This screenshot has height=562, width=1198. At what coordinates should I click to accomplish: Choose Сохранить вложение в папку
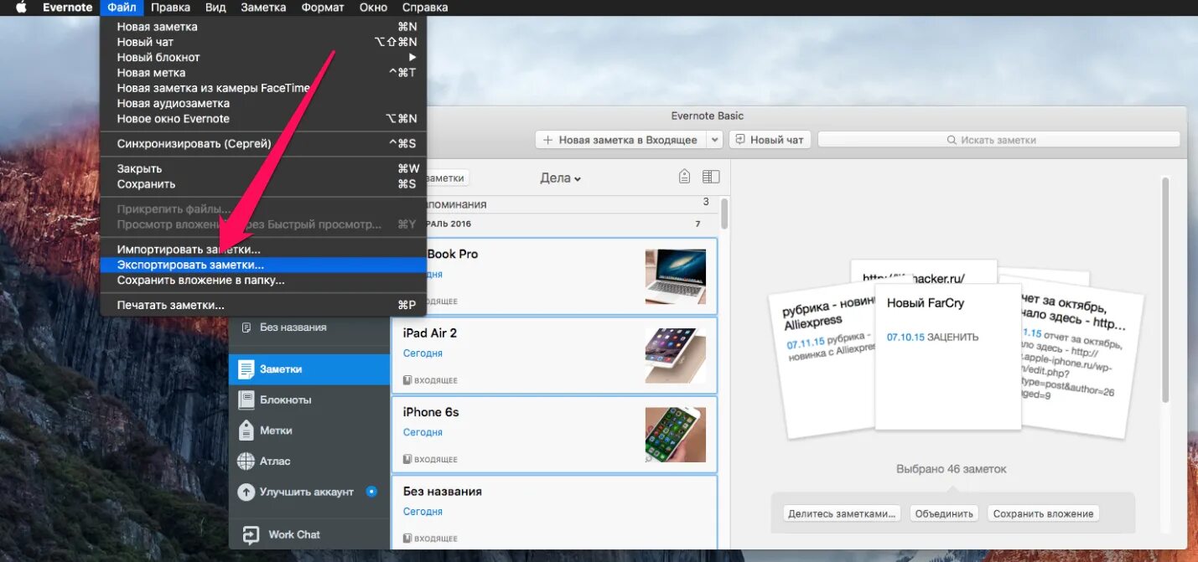pyautogui.click(x=263, y=280)
